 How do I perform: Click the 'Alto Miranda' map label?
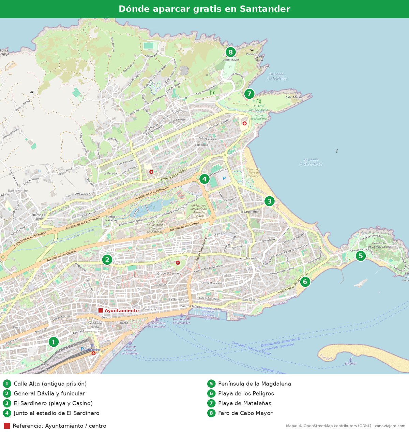tap(248, 259)
